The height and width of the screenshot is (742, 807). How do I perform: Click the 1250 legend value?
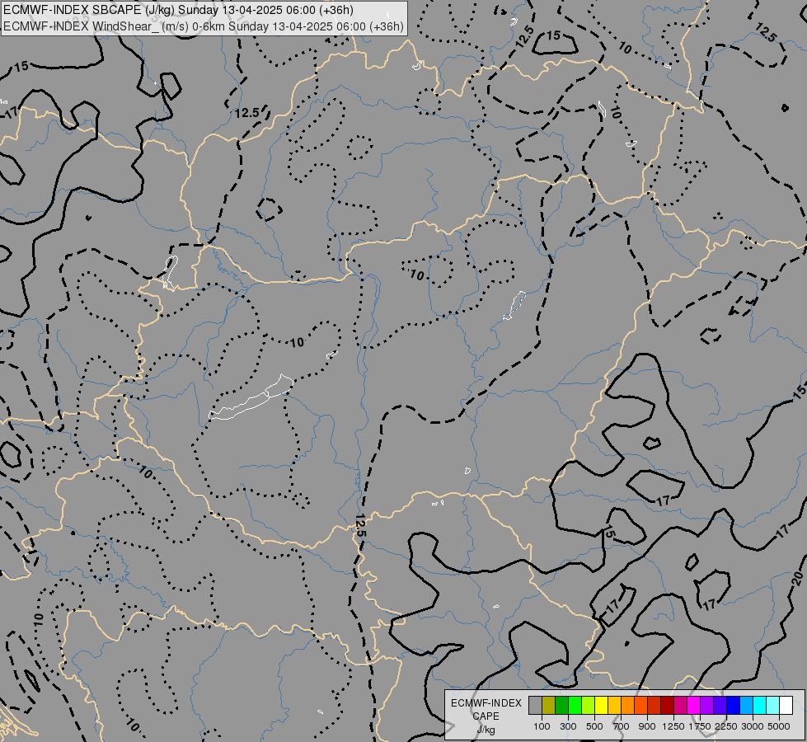673,726
